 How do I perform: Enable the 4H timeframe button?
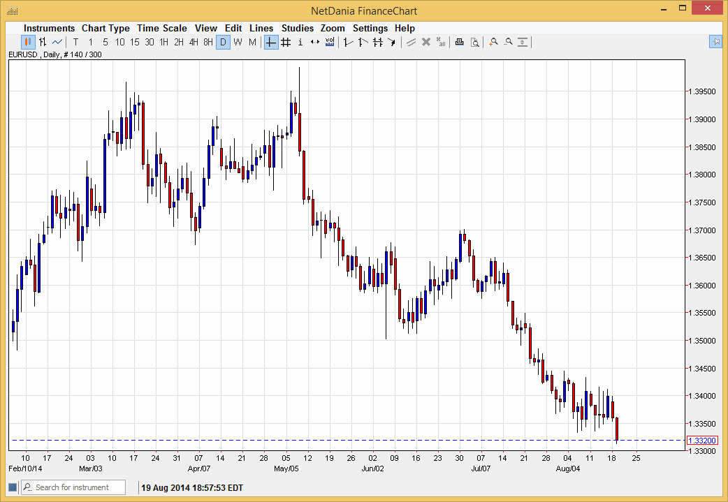pos(194,42)
